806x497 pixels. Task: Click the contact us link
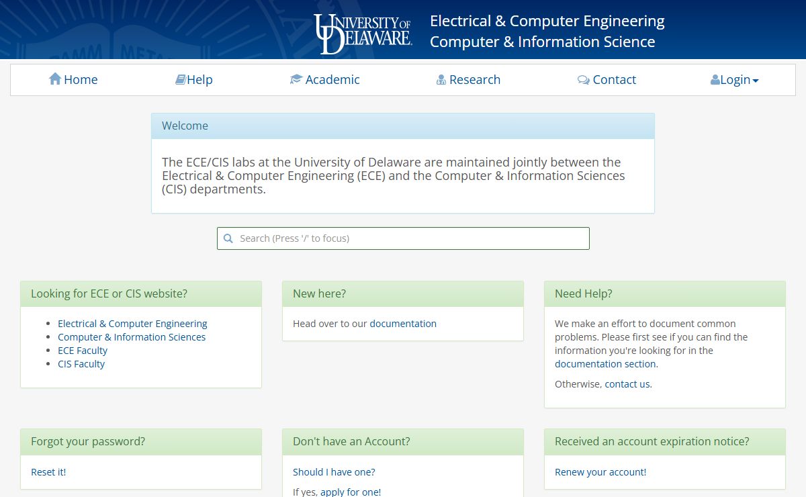[627, 384]
